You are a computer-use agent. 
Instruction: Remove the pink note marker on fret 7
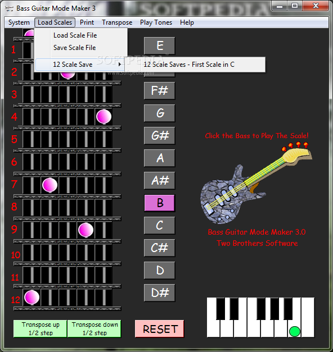point(49,185)
